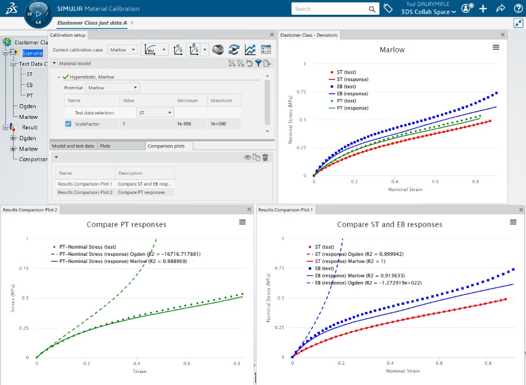
Task: Click the plus add icon in top bar
Action: pyautogui.click(x=483, y=9)
